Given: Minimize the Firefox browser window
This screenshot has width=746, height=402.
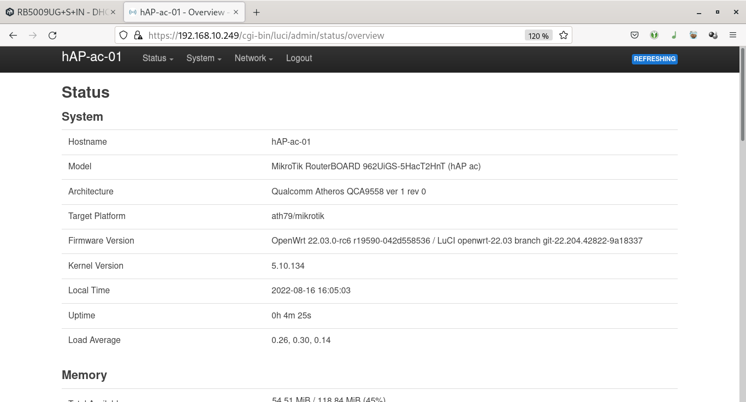Looking at the screenshot, I should (699, 13).
